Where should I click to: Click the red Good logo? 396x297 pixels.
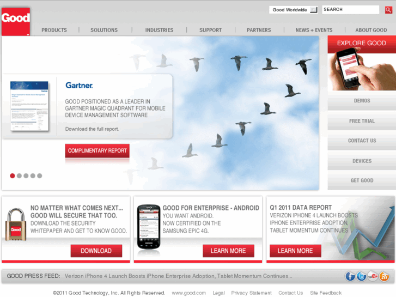[16, 21]
